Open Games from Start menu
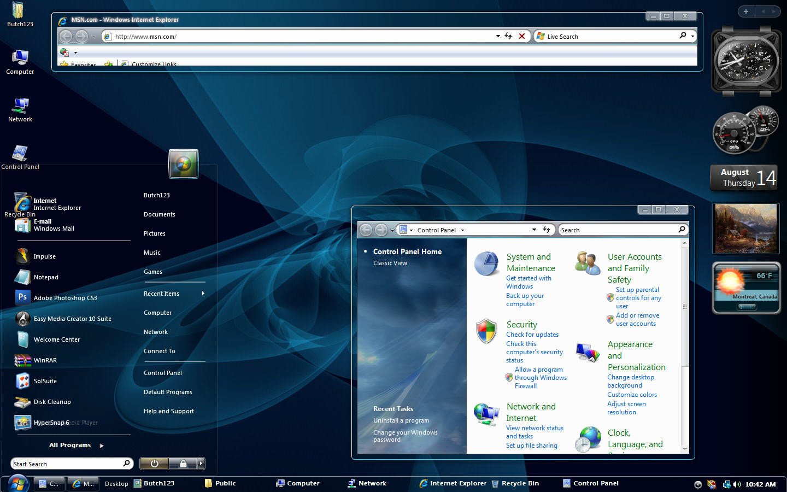Image resolution: width=787 pixels, height=492 pixels. pos(153,272)
